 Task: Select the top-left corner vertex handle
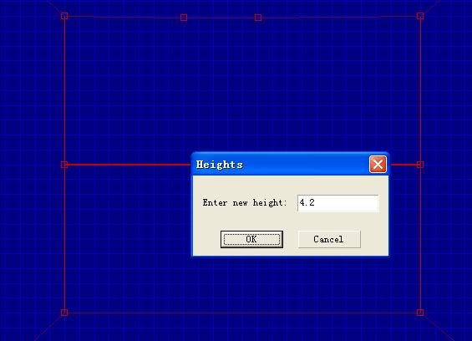pos(64,16)
